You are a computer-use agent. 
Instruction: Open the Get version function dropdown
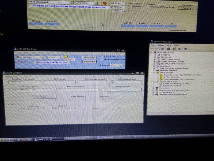[x=44, y=57]
